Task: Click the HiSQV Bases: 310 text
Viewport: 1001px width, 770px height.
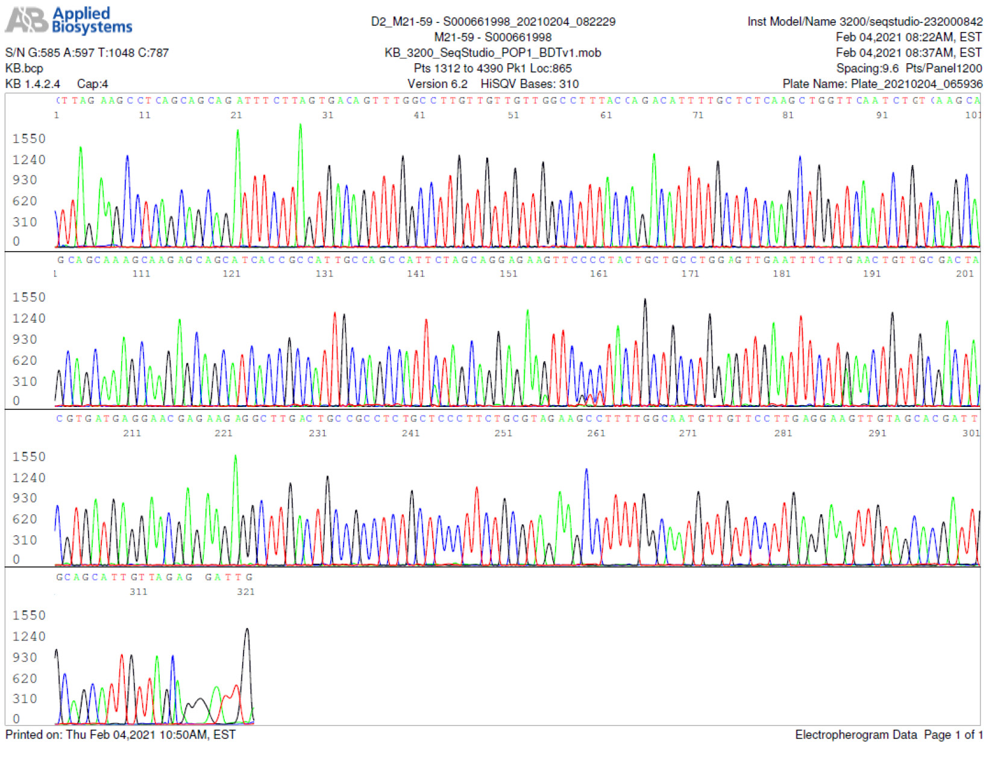Action: [529, 84]
